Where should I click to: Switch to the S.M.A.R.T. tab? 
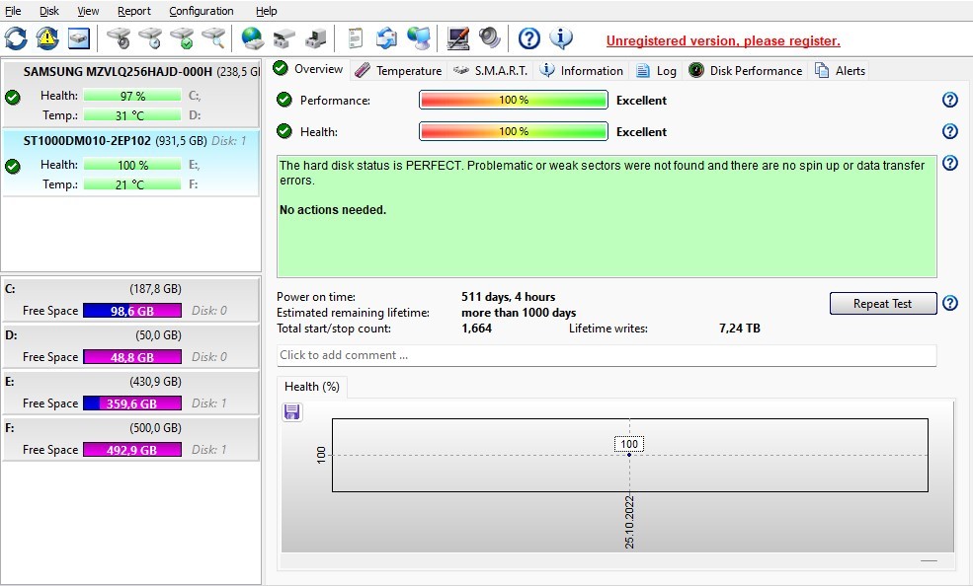(490, 71)
